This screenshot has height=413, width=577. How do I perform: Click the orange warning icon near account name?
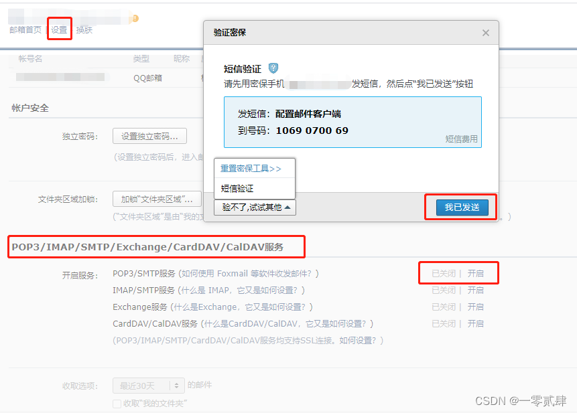tap(135, 18)
